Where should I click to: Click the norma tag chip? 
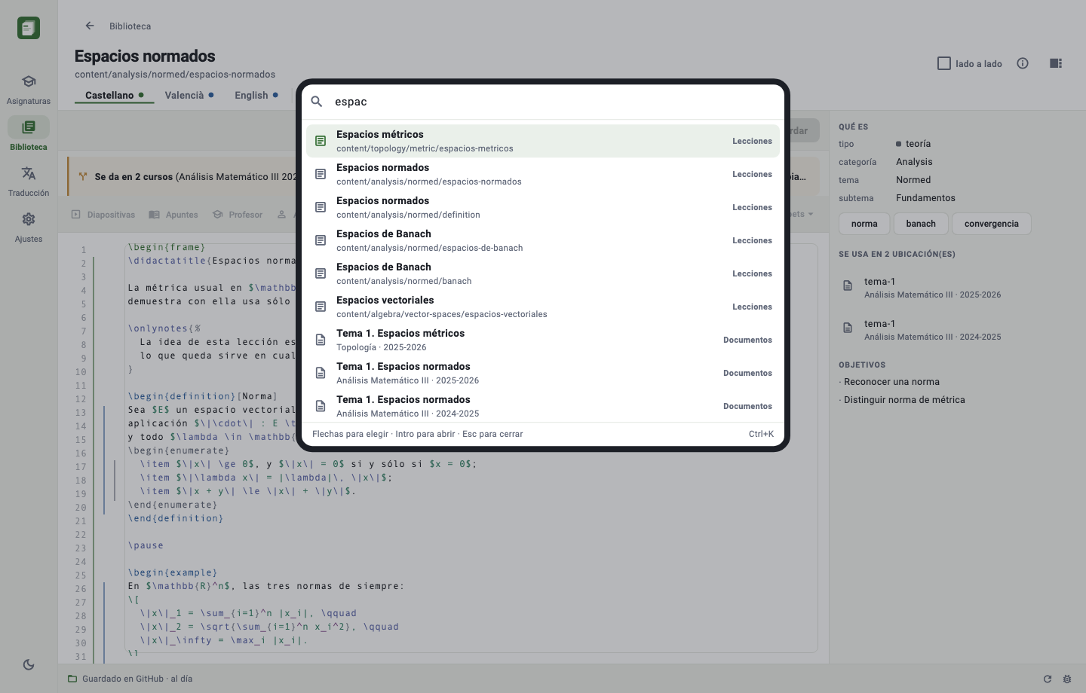tap(864, 224)
